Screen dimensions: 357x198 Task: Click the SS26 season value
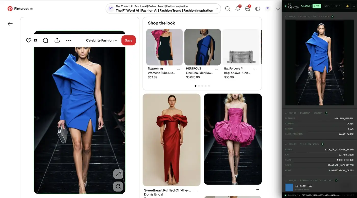(351, 129)
